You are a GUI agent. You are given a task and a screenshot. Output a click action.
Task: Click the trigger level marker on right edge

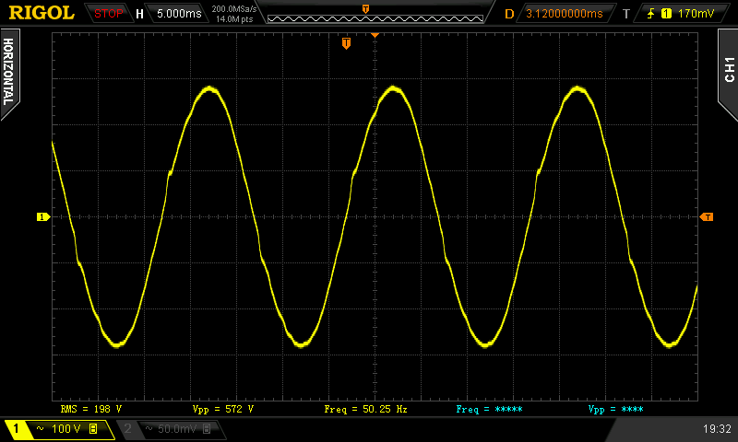707,217
